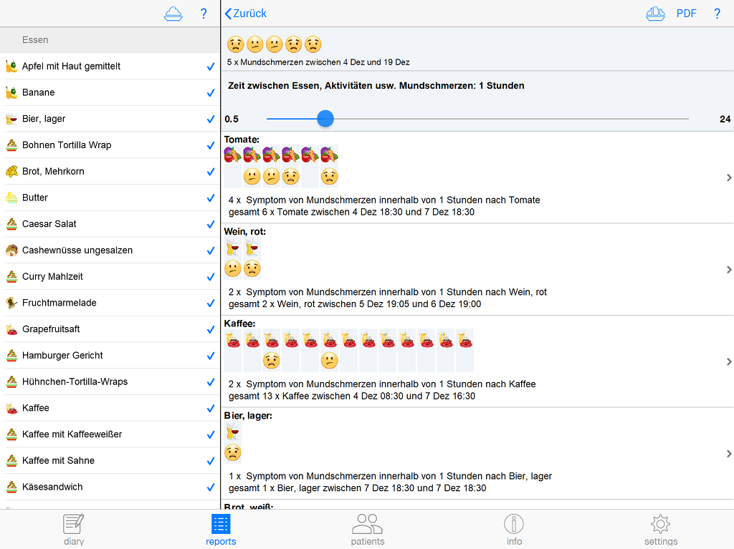Select the Hühnchen-Tortilla-Wraps list row
Viewport: 734px width, 549px height.
pos(110,382)
